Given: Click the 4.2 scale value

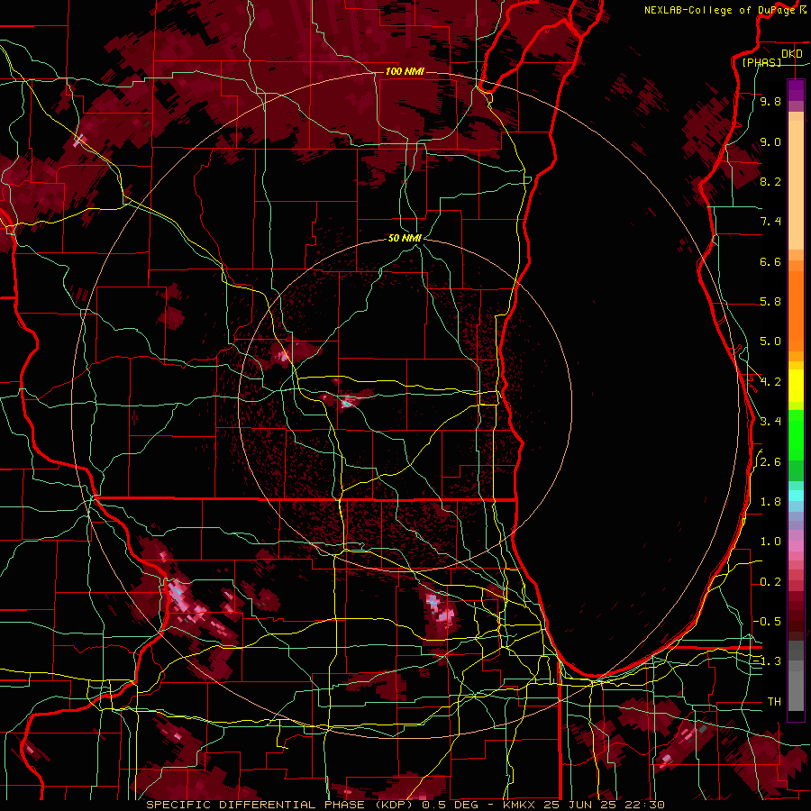Looking at the screenshot, I should pyautogui.click(x=770, y=382).
